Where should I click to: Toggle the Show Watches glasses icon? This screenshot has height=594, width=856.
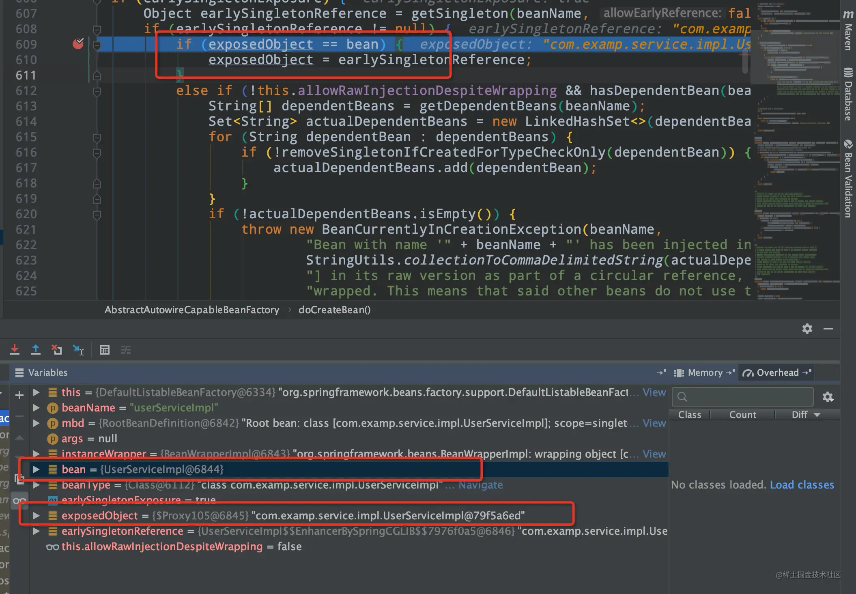click(19, 501)
